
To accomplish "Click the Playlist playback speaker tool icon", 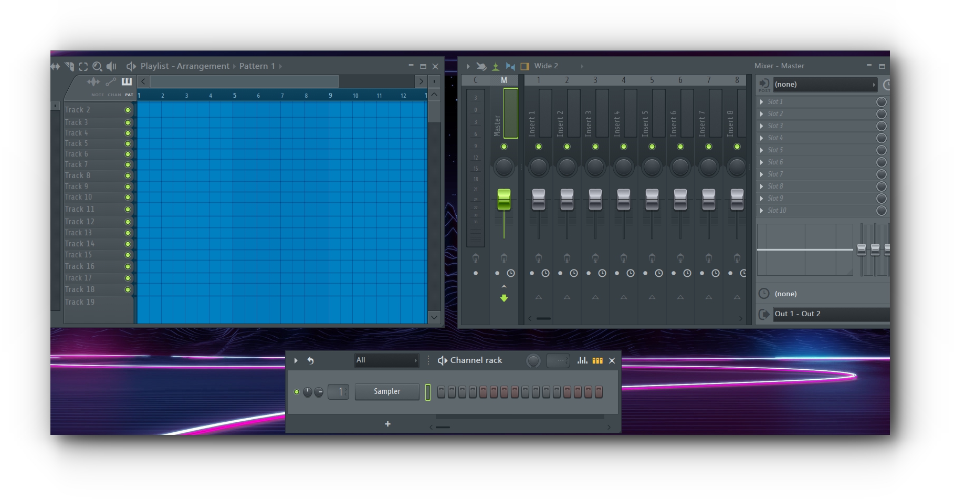I will click(111, 66).
